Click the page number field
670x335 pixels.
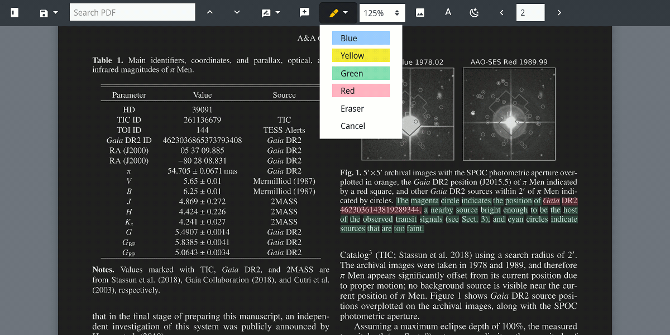tap(530, 12)
